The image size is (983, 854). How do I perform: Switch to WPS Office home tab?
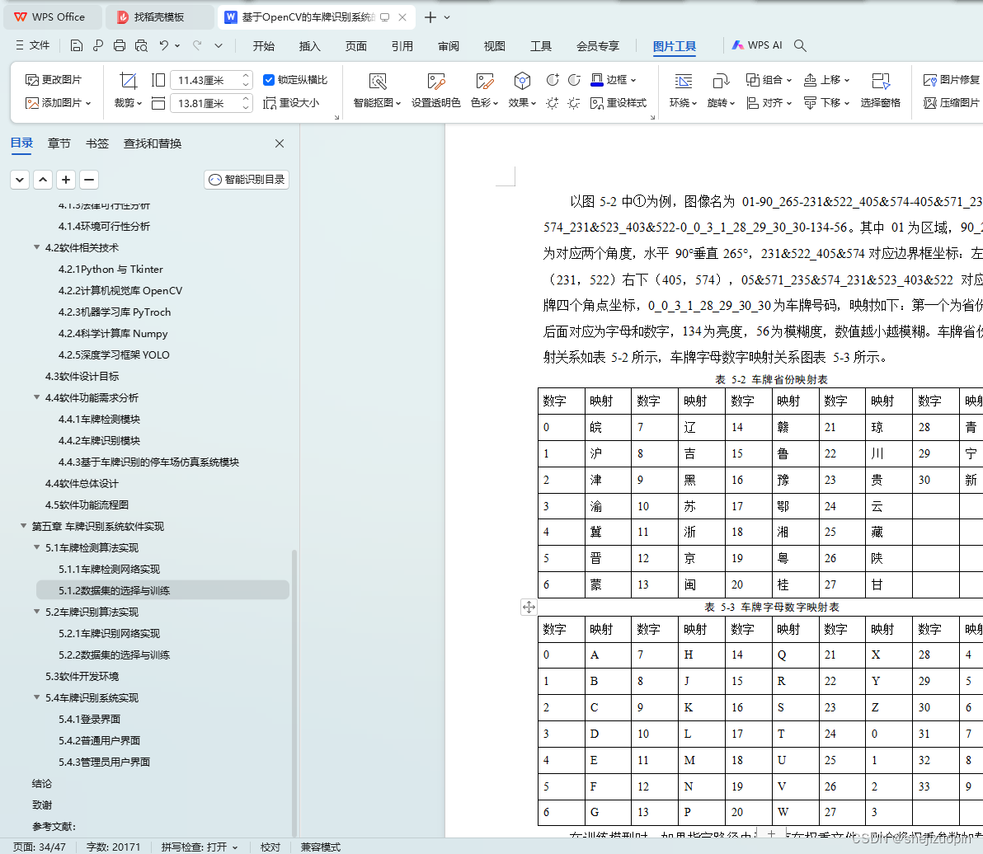pos(51,17)
